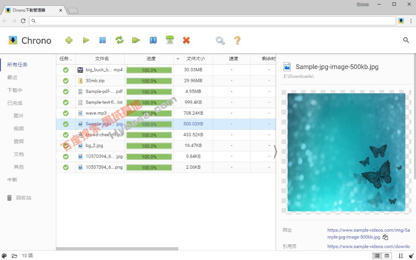Click the browser address bar
This screenshot has width=416, height=260.
point(212,21)
